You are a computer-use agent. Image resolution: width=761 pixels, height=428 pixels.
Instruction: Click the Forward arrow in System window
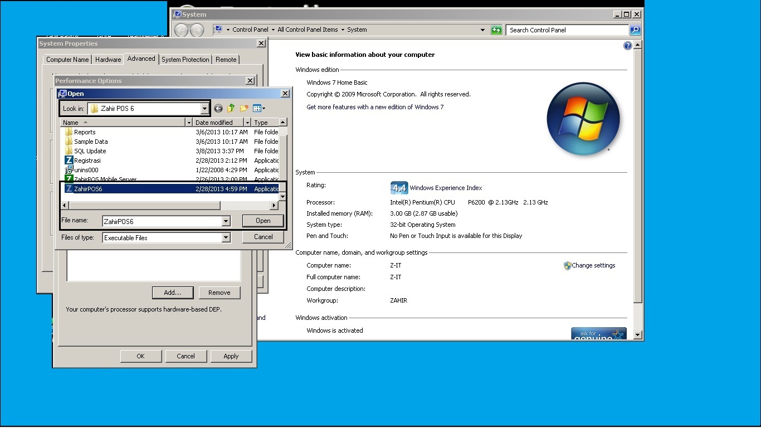pos(198,30)
